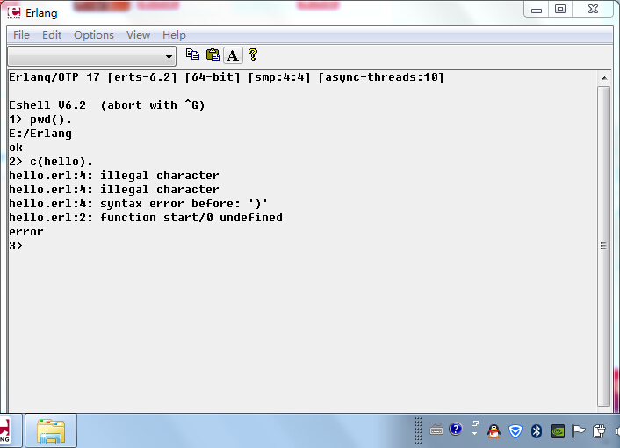The height and width of the screenshot is (448, 620).
Task: Open the Options menu
Action: (94, 35)
